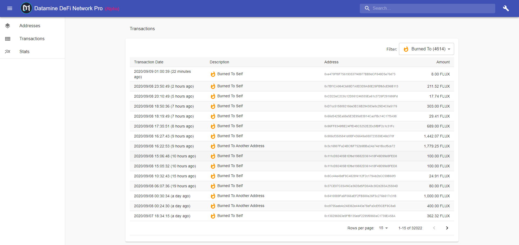
Task: Click flame icon for 24.91 FLUX row
Action: point(213,176)
